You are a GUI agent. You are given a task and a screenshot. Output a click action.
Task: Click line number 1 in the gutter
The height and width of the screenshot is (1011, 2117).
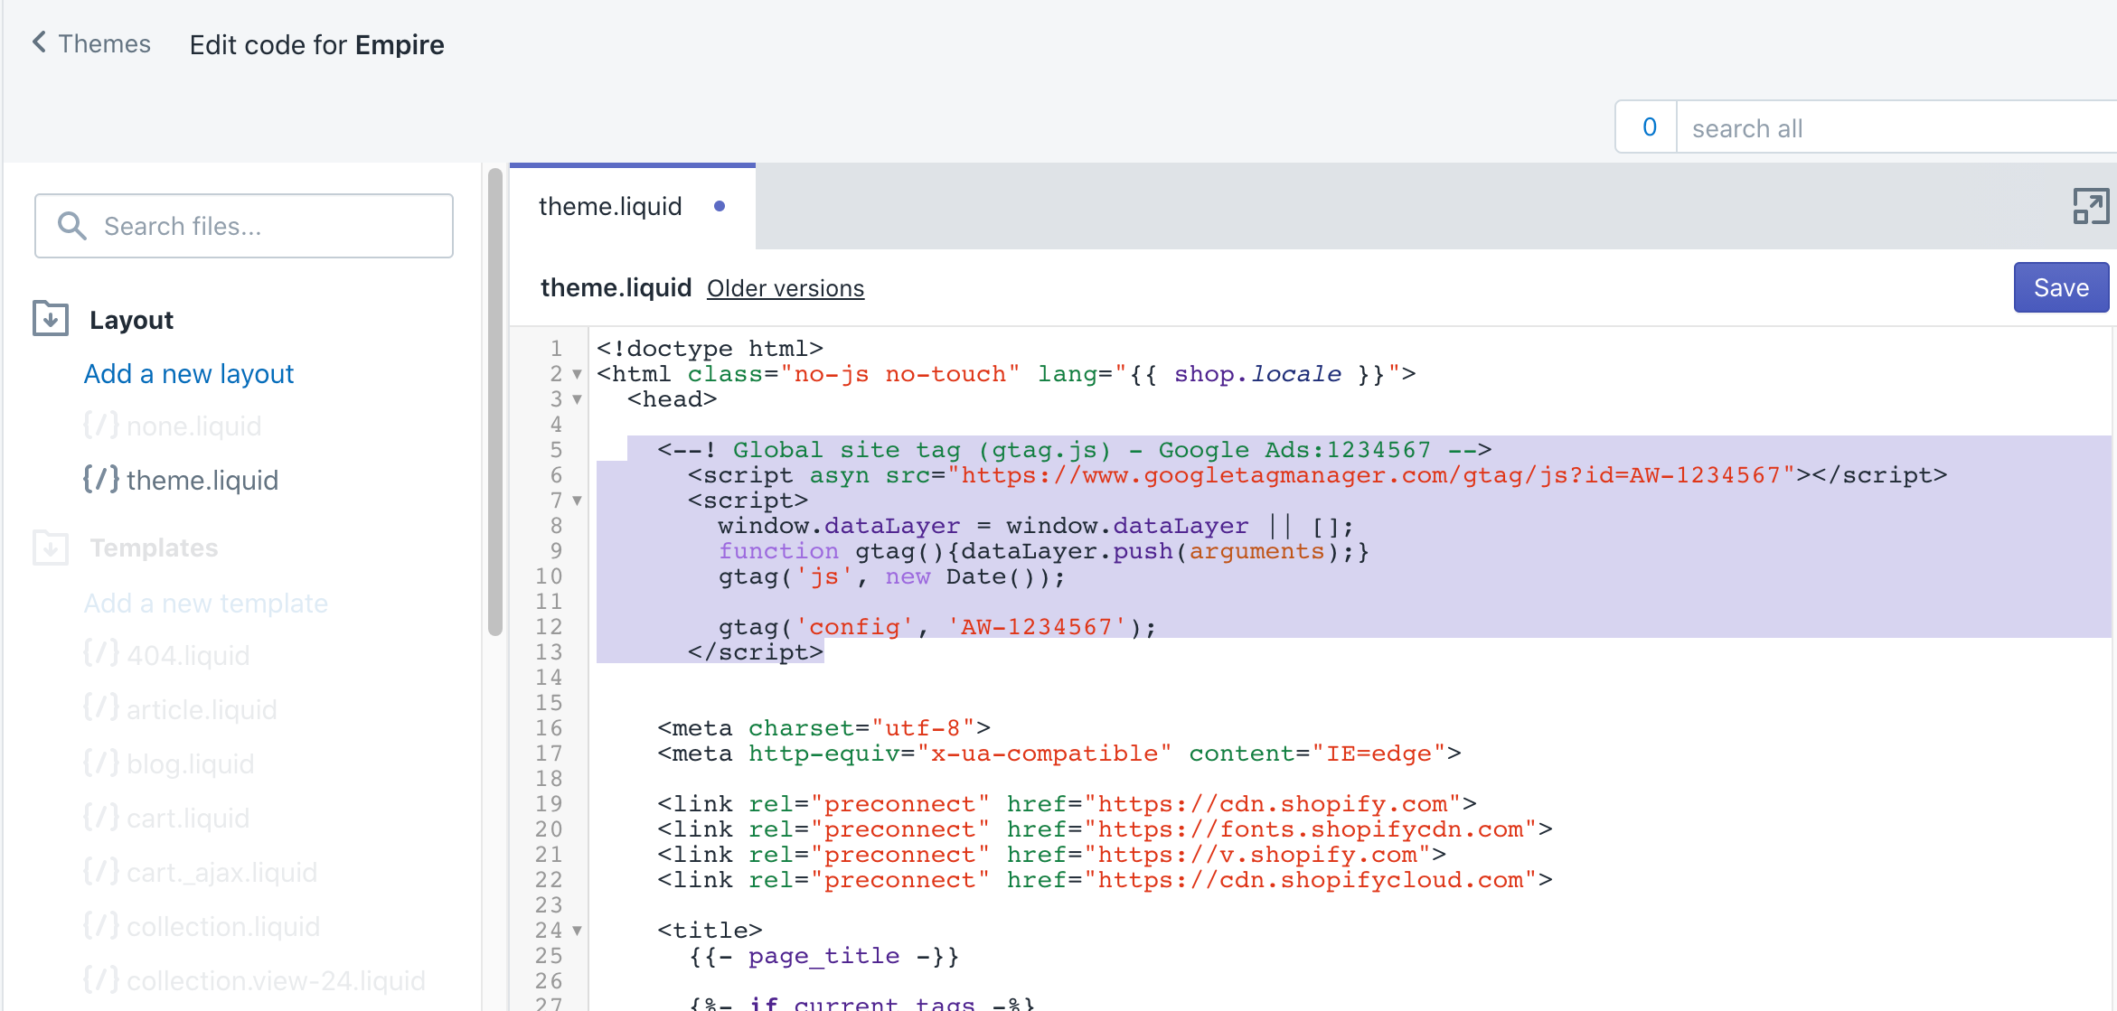click(x=556, y=349)
